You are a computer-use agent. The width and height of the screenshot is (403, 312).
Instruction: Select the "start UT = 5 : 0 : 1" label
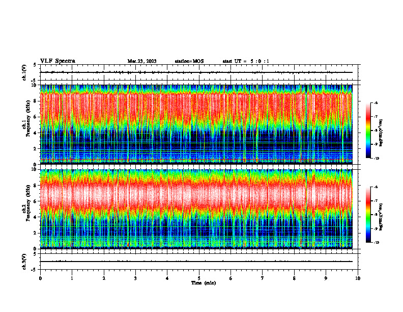(246, 61)
